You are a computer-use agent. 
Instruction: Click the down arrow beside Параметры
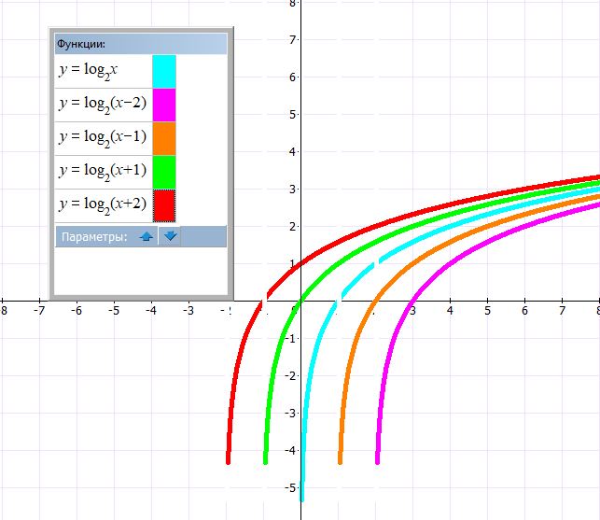click(170, 236)
